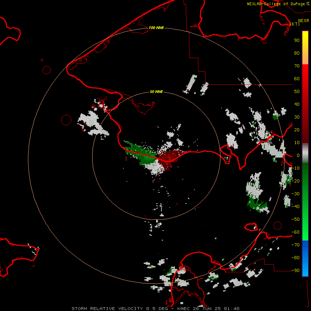Click the -80 scale value
Viewport: 311px width, 311px height.
pos(295,258)
